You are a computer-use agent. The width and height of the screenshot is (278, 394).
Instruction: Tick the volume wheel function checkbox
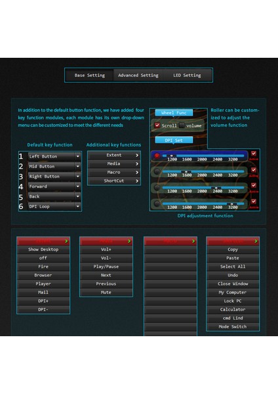pos(182,125)
